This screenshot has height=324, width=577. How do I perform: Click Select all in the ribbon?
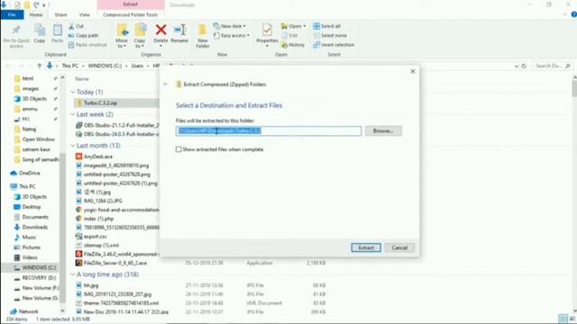pos(326,26)
